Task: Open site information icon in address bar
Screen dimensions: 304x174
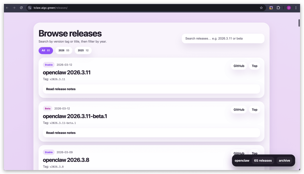Action: (30, 8)
